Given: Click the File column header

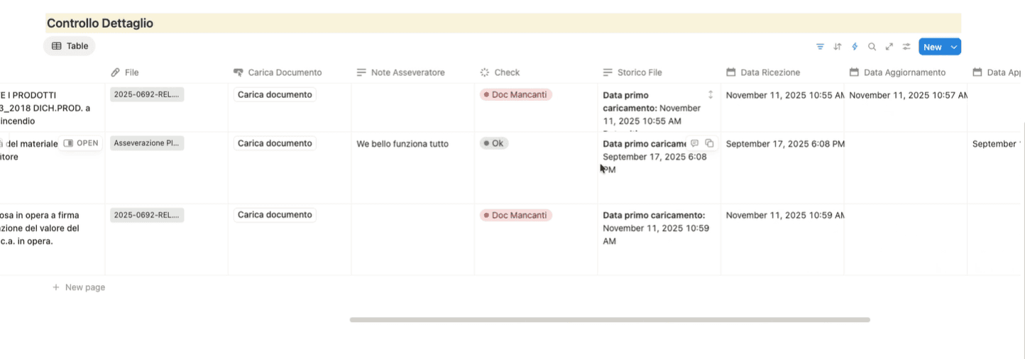Looking at the screenshot, I should [125, 72].
